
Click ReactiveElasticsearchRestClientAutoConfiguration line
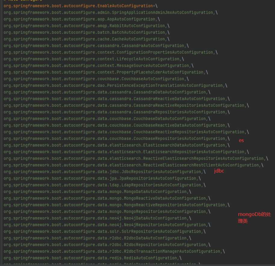click(x=134, y=166)
